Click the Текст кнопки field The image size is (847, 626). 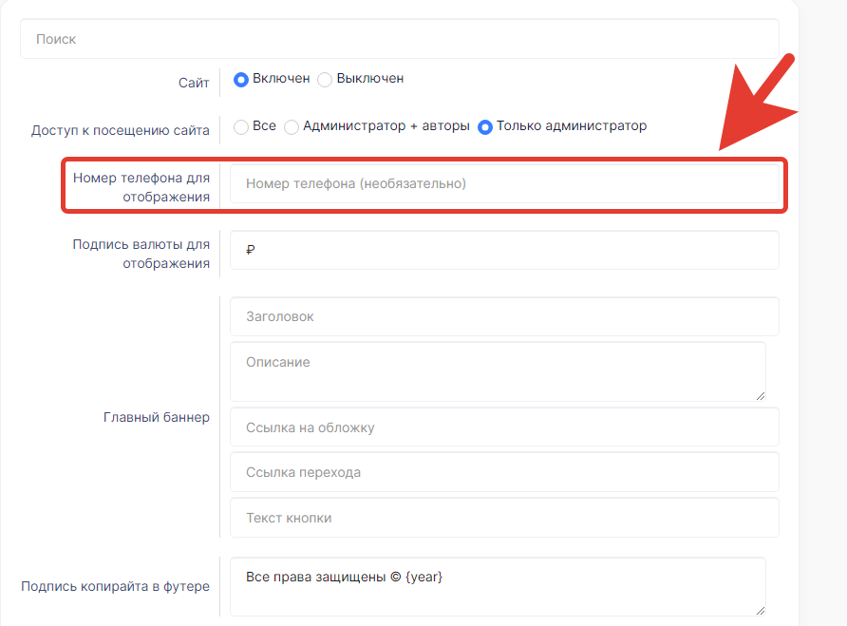coord(504,518)
